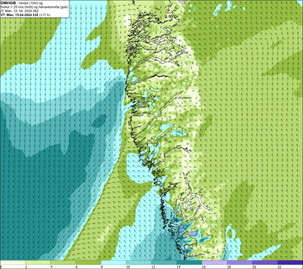Select the purple 18–20 m/s legend swatch

240,262
